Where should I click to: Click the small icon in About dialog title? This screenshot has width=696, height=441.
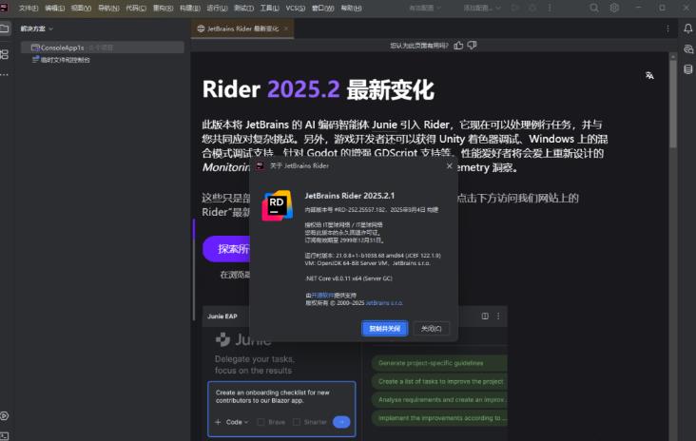(x=261, y=166)
